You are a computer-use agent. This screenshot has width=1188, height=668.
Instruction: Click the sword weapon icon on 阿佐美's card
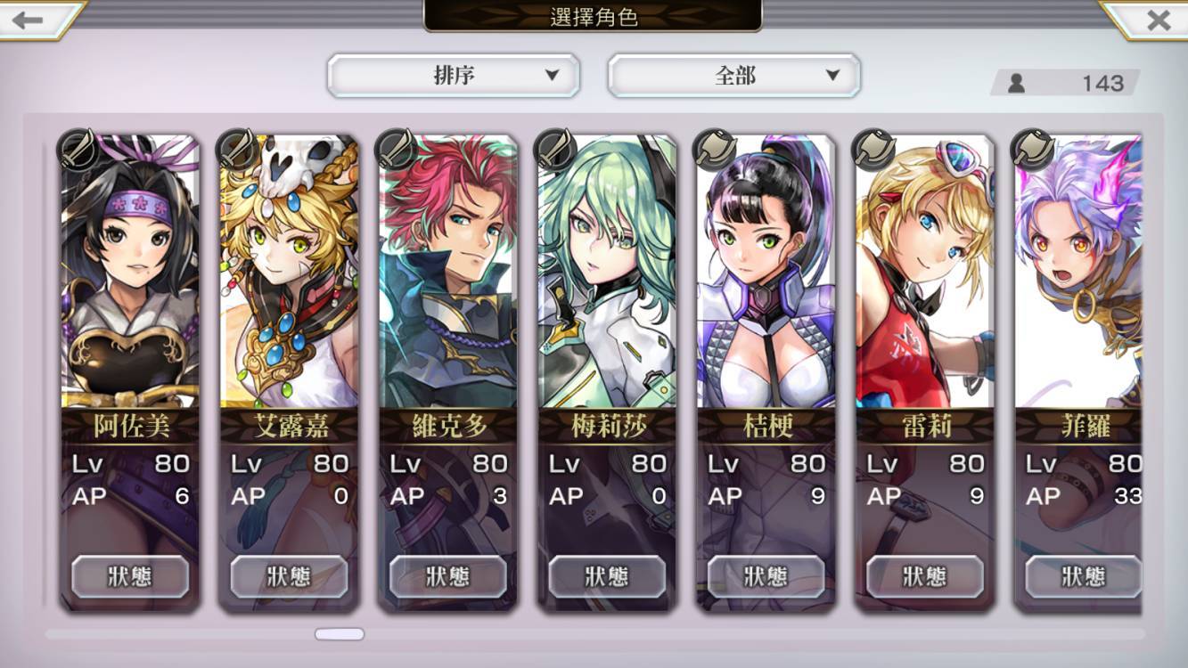pyautogui.click(x=79, y=150)
